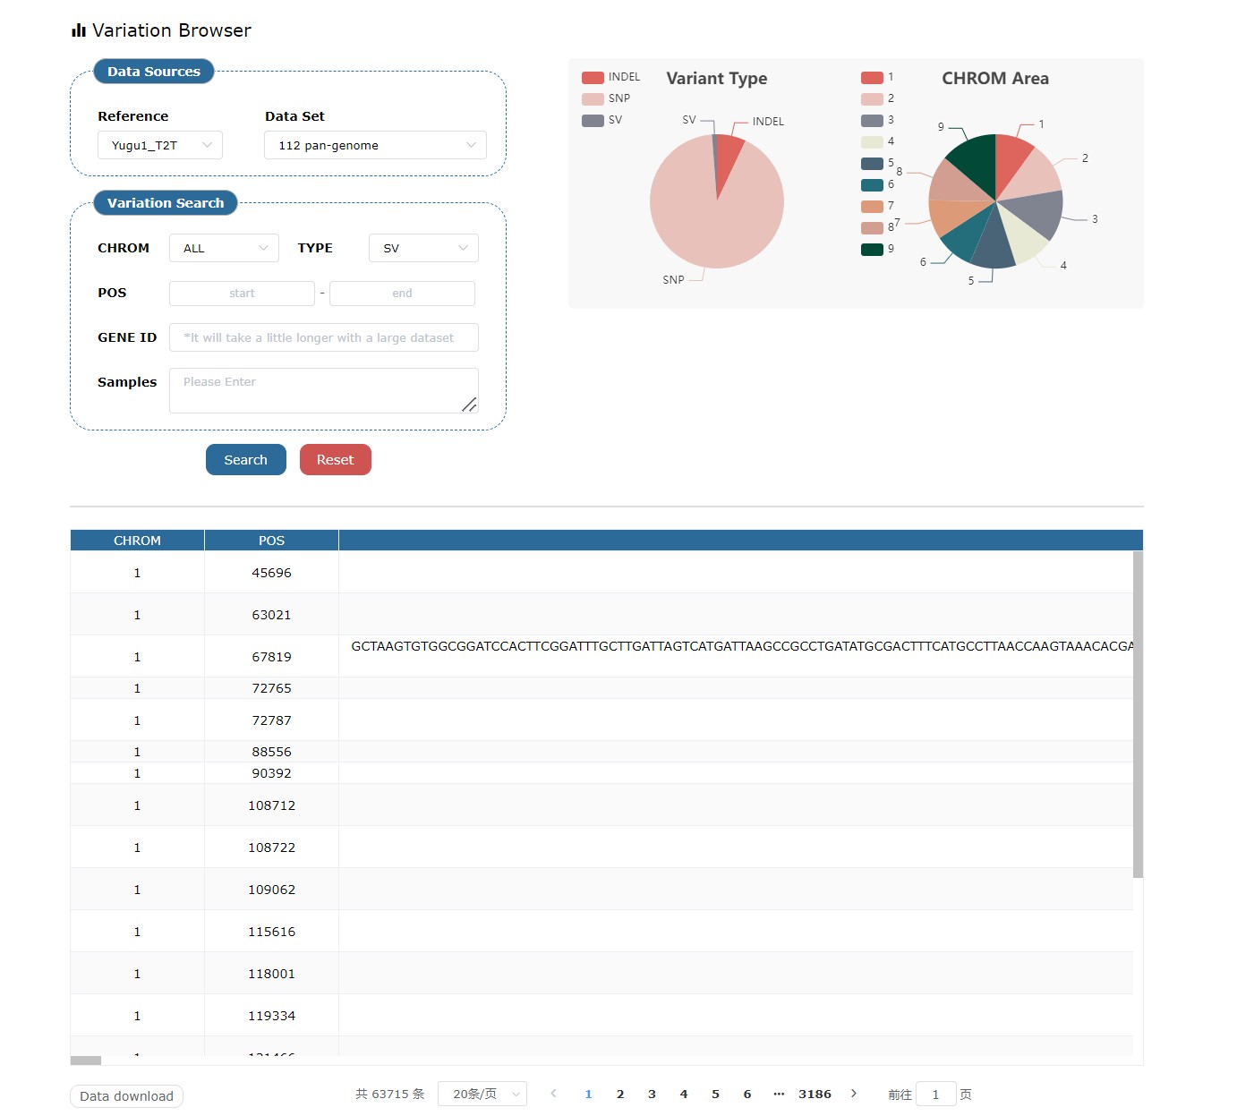Click the Data download button
The height and width of the screenshot is (1116, 1254).
click(126, 1096)
